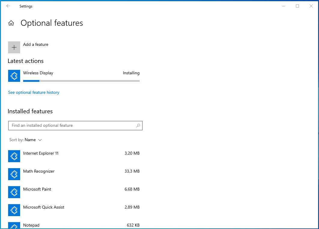Expand the Internet Explorer 11 entry
Image resolution: width=319 pixels, height=229 pixels.
point(74,156)
